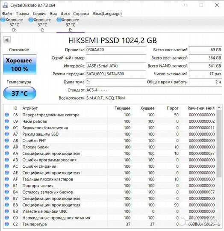Image resolution: width=224 pixels, height=231 pixels.
Task: Click raw value 000000000011 in 0C row
Action: tap(202, 128)
